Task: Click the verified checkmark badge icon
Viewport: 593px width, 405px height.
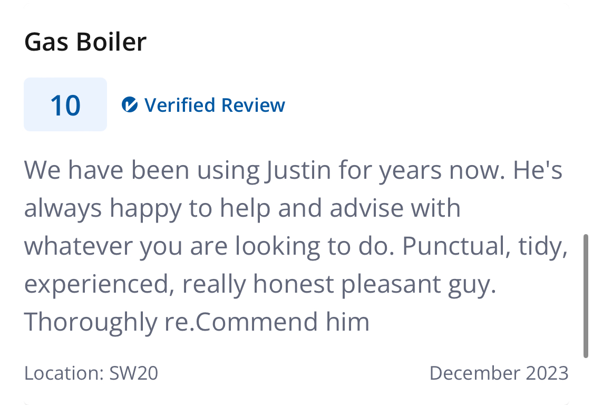Action: [129, 105]
